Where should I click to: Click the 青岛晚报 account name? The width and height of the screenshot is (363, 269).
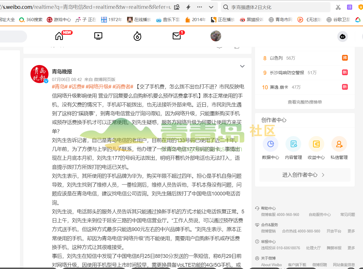click(x=62, y=72)
